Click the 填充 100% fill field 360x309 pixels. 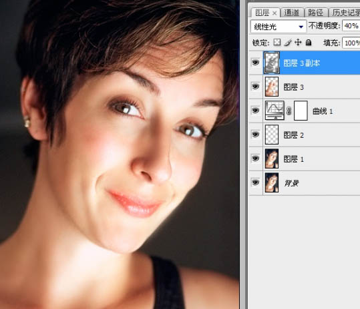point(351,43)
